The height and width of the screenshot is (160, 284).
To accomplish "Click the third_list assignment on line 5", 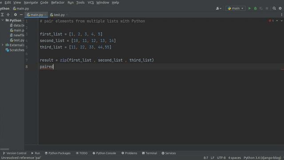I will [x=75, y=47].
